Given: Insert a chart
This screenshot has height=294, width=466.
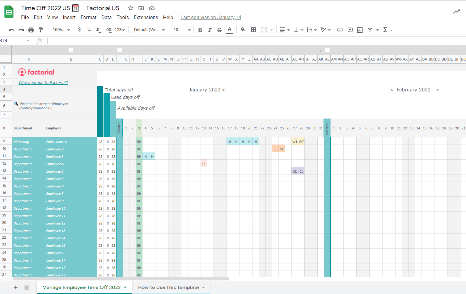Looking at the screenshot, I should pos(359,30).
